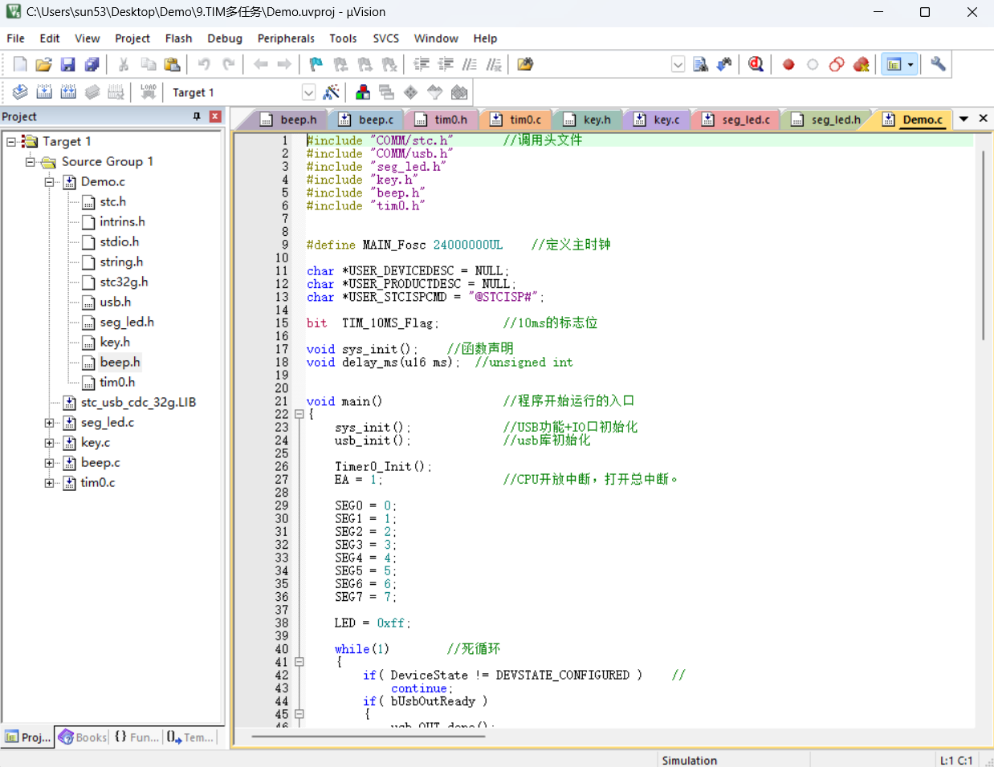Image resolution: width=994 pixels, height=767 pixels.
Task: Open the Peripherals menu
Action: point(286,38)
